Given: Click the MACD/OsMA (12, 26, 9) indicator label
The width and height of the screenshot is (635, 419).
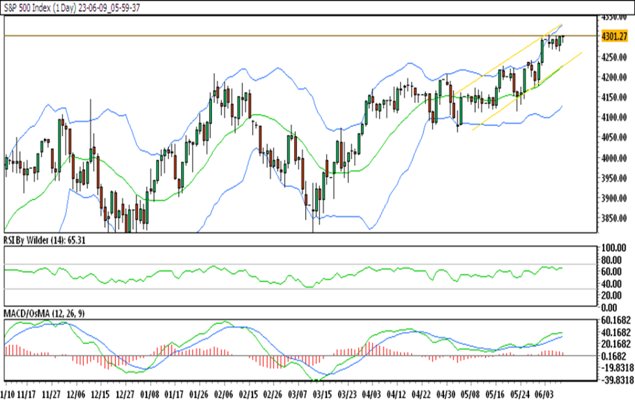Looking at the screenshot, I should coord(44,314).
